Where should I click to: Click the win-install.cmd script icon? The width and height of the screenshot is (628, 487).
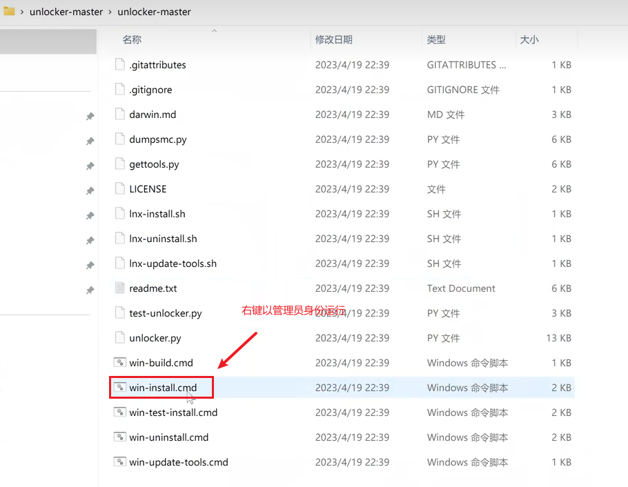(x=119, y=387)
